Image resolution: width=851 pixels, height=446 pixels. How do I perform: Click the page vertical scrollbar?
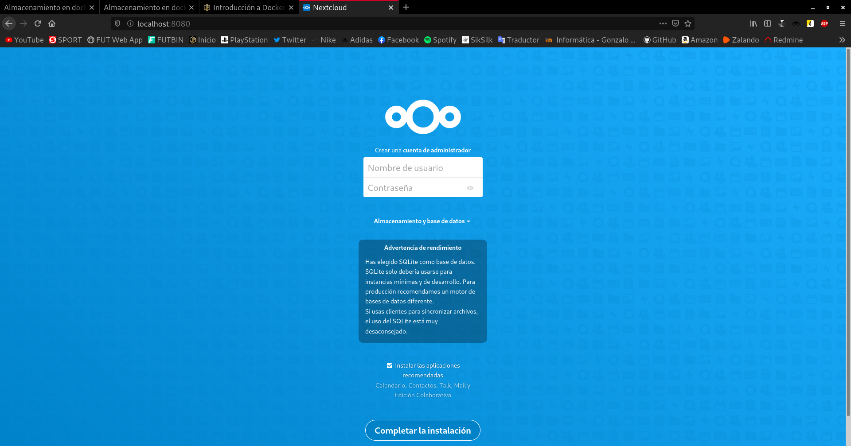[848, 233]
